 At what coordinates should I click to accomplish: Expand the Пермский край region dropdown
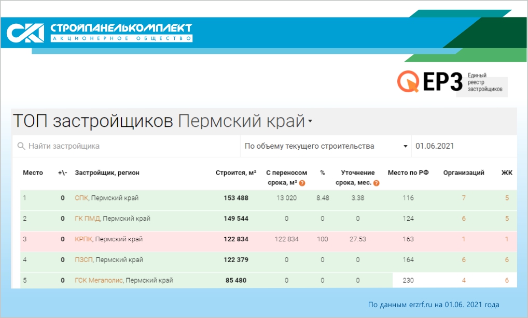tap(310, 122)
